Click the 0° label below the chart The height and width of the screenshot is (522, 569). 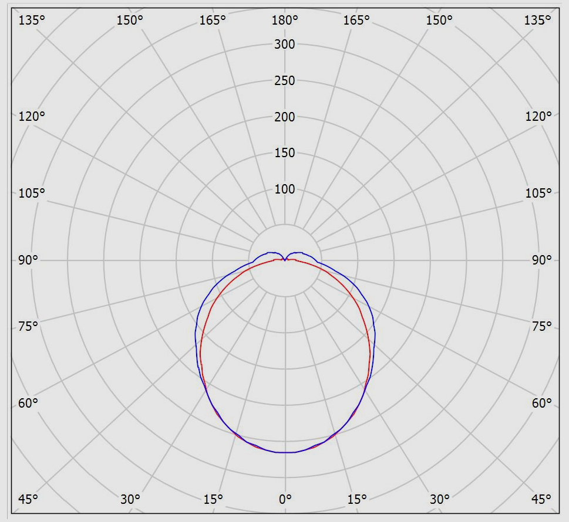285,499
